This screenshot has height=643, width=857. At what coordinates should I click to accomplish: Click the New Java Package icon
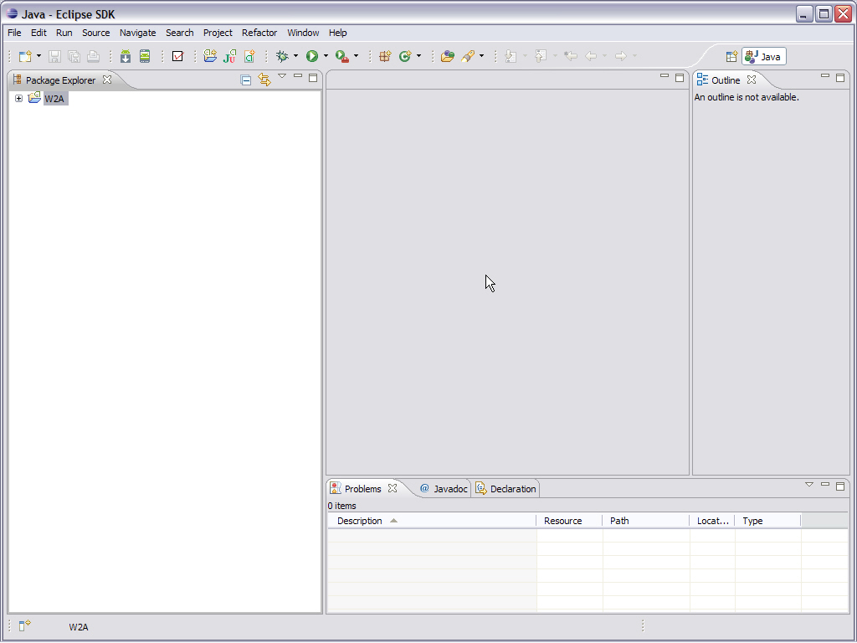point(385,56)
